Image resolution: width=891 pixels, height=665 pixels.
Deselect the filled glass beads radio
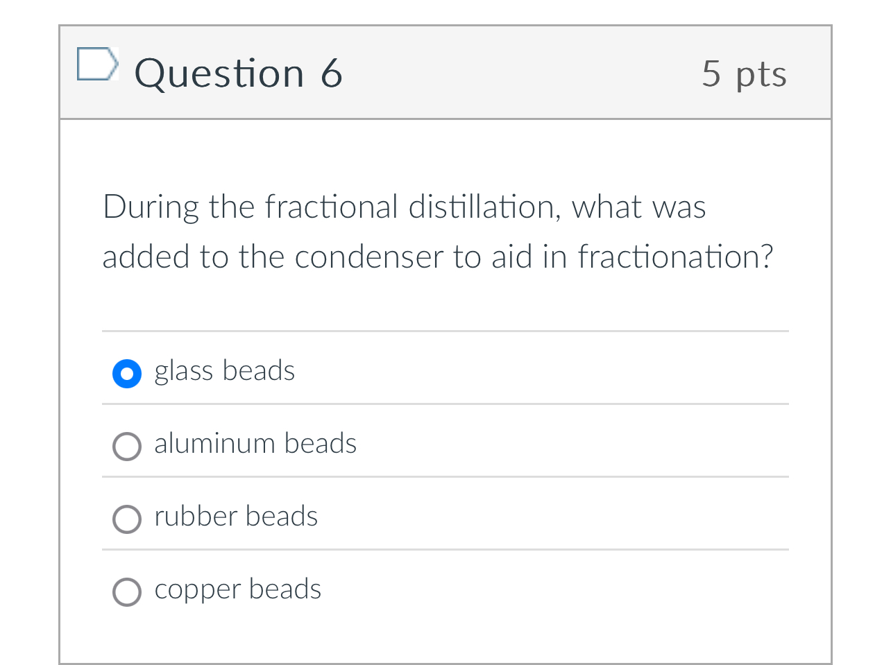pyautogui.click(x=126, y=374)
